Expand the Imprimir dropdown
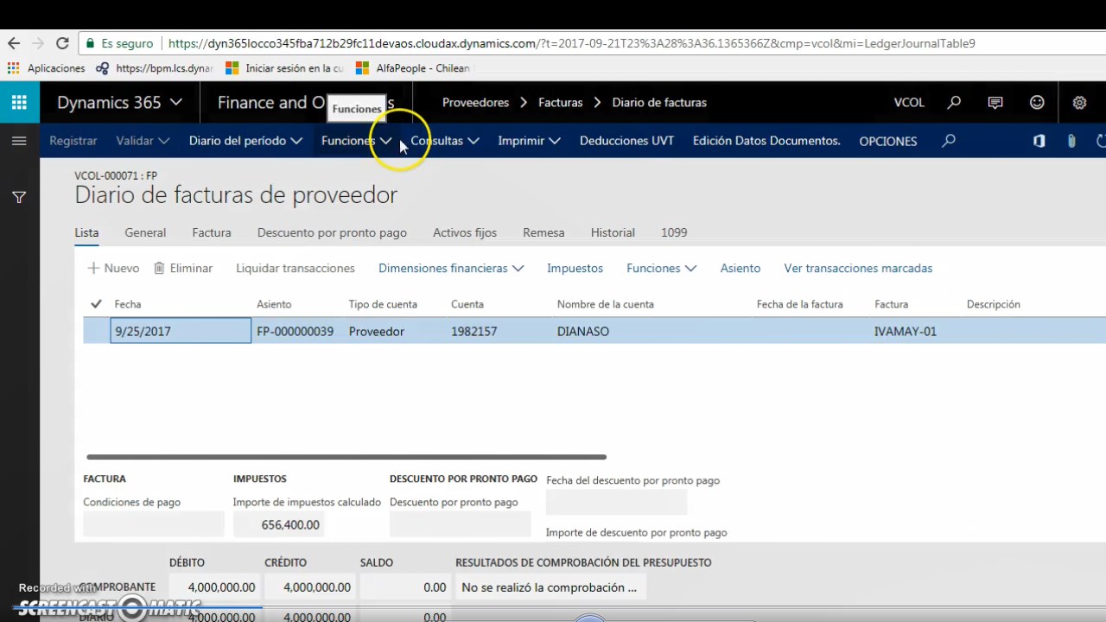The width and height of the screenshot is (1106, 622). (x=529, y=140)
